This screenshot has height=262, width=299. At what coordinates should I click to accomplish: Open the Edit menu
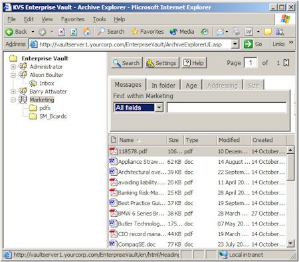click(x=29, y=19)
